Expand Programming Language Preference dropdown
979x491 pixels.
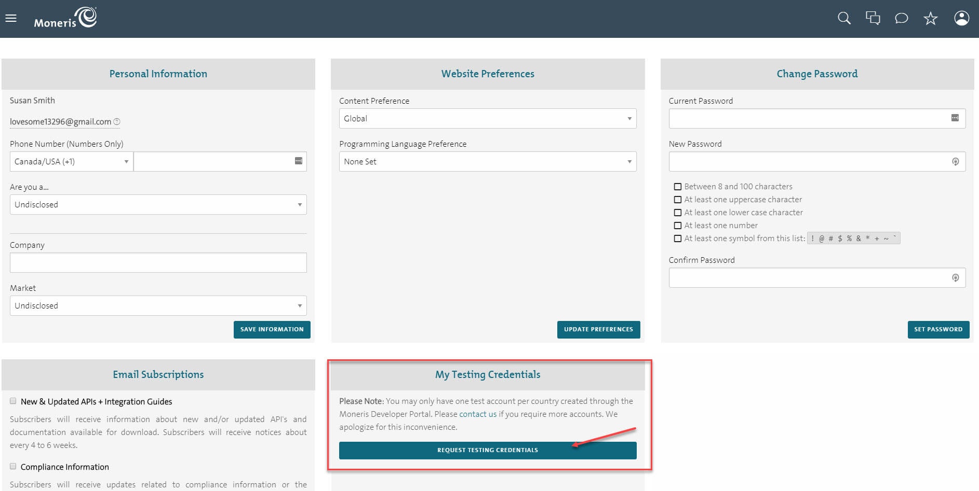(x=487, y=162)
